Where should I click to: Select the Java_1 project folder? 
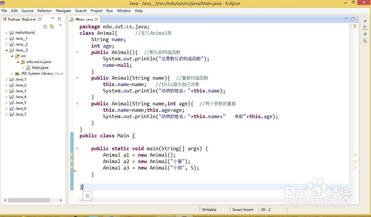click(x=21, y=79)
